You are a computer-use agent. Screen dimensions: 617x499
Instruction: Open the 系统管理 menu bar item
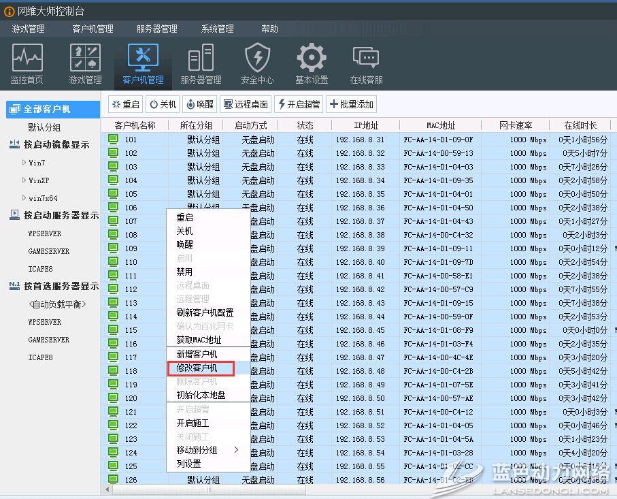tap(217, 29)
